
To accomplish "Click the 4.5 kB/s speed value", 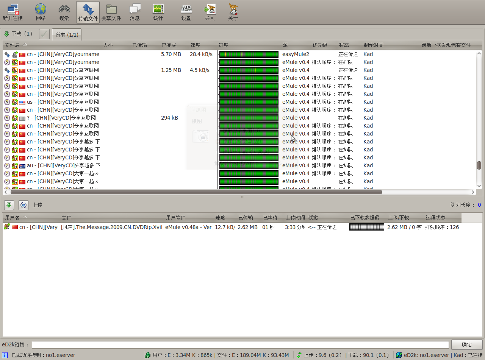I will tap(200, 70).
